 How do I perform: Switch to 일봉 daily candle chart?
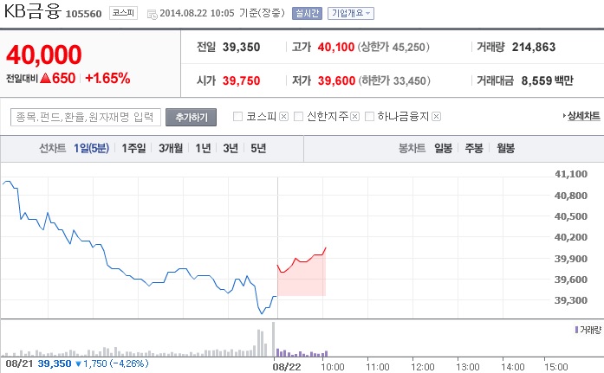pyautogui.click(x=443, y=148)
